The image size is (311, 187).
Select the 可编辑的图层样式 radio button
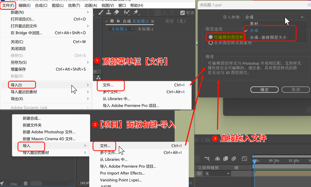click(211, 37)
